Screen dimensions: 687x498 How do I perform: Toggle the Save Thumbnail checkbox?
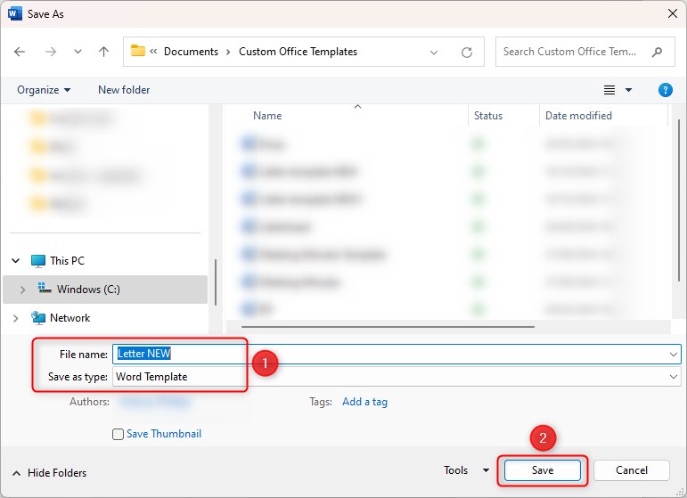click(118, 434)
